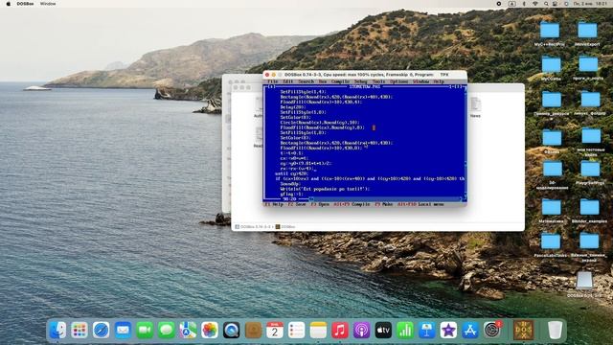Image resolution: width=613 pixels, height=345 pixels.
Task: Click the DOSBox icon in the Dock
Action: click(524, 330)
